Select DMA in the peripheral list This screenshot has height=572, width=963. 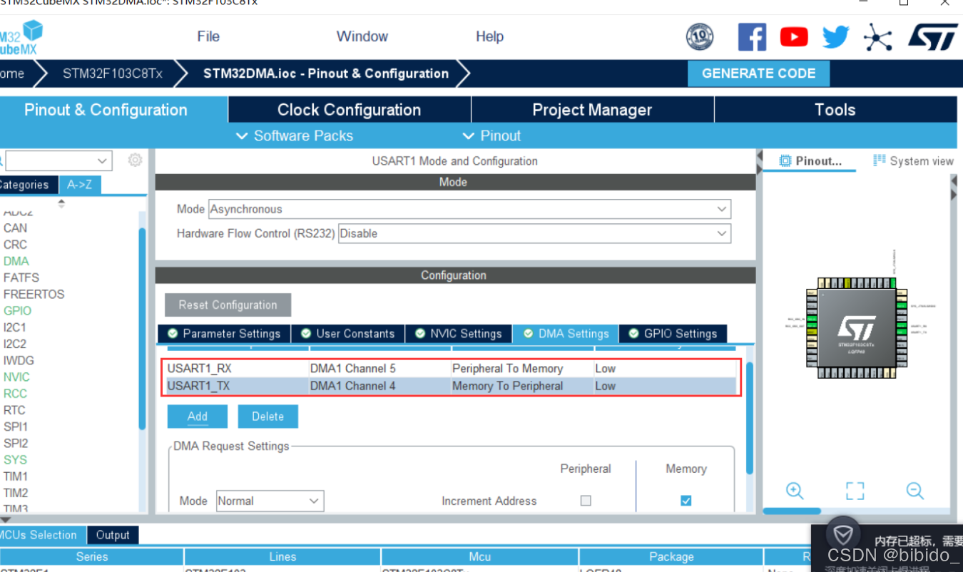coord(16,261)
